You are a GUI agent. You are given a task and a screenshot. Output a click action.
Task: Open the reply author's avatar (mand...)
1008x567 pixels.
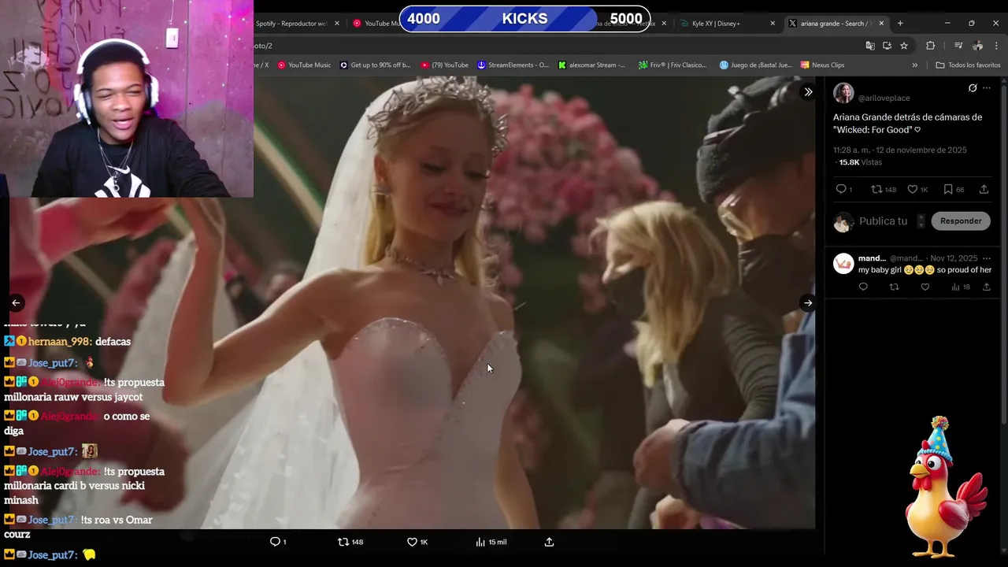843,263
